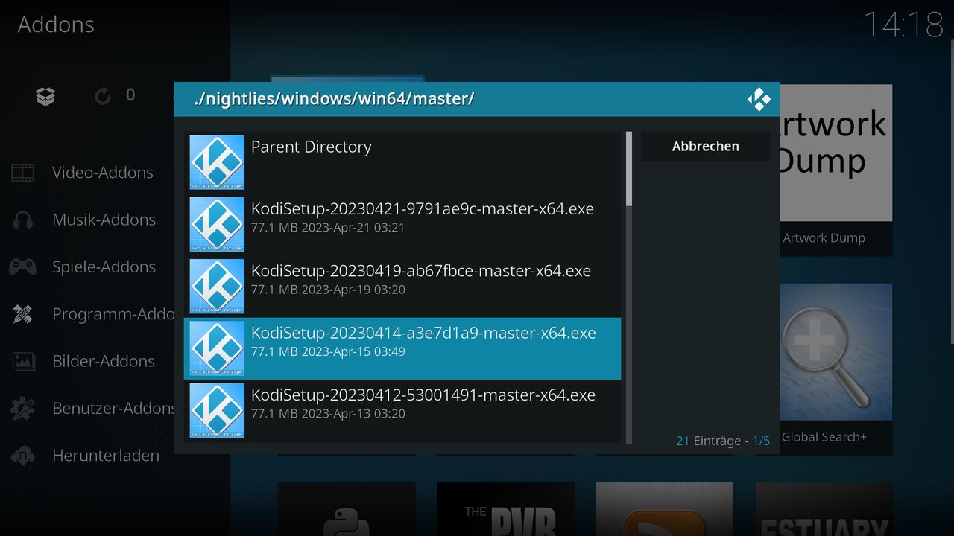Image resolution: width=954 pixels, height=536 pixels.
Task: Click the Addons heading
Action: (x=56, y=25)
